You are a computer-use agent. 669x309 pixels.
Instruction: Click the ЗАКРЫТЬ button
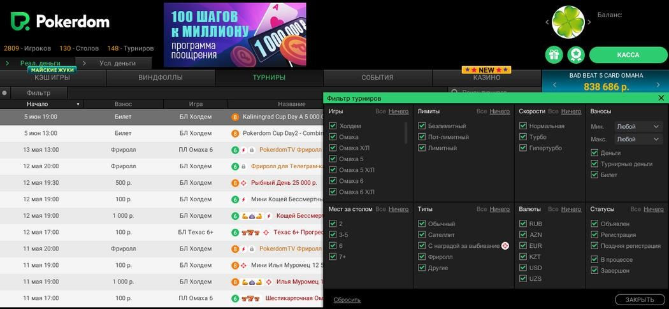click(640, 299)
